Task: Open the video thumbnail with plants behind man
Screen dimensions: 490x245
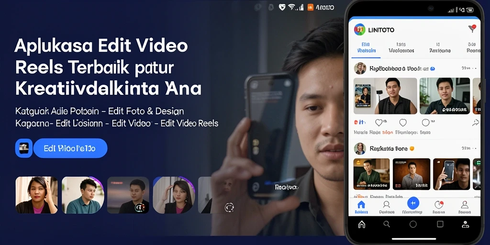Action: click(445, 96)
